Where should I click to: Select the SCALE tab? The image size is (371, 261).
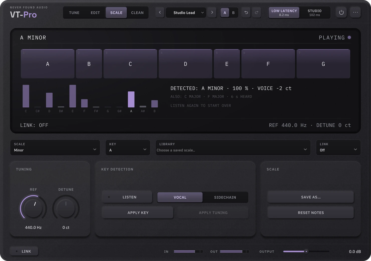pyautogui.click(x=116, y=13)
